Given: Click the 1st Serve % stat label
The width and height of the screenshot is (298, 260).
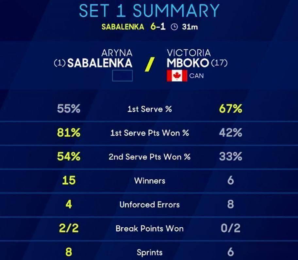Looking at the screenshot, I should [149, 109].
